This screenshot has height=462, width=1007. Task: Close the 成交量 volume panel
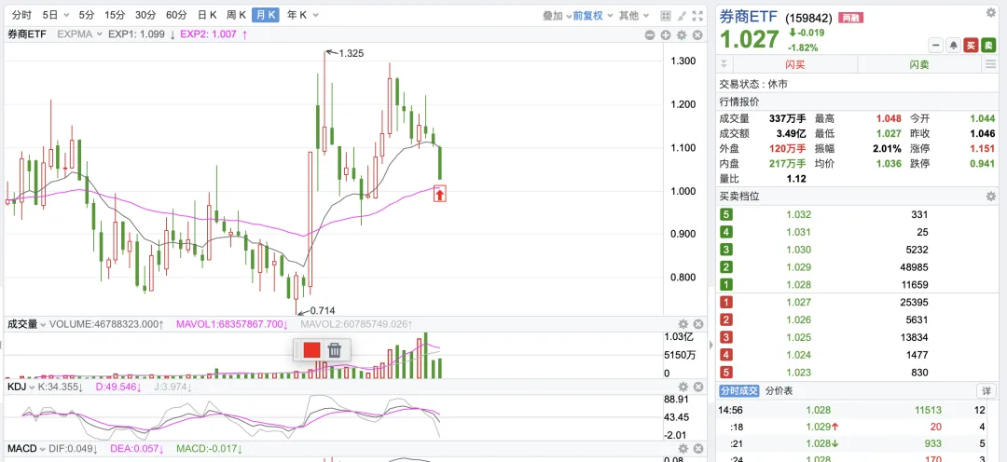698,325
